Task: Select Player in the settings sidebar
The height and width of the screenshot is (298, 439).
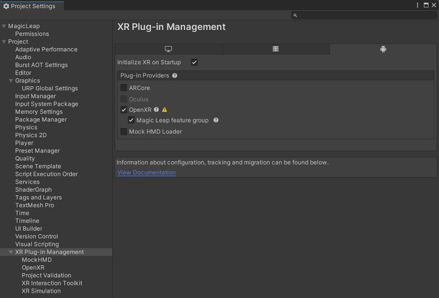Action: [24, 143]
